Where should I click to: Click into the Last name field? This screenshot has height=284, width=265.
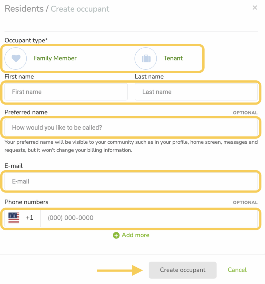196,92
